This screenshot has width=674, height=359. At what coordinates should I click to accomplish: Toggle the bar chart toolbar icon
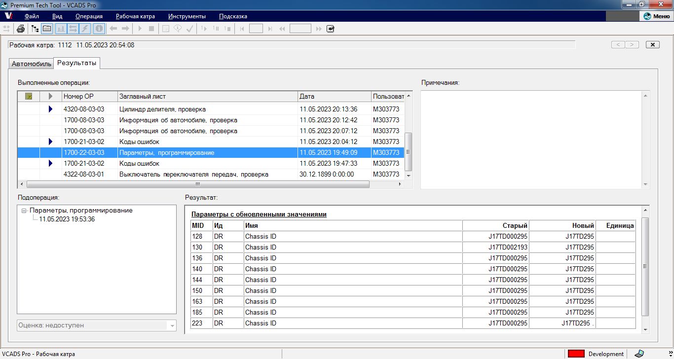point(61,29)
